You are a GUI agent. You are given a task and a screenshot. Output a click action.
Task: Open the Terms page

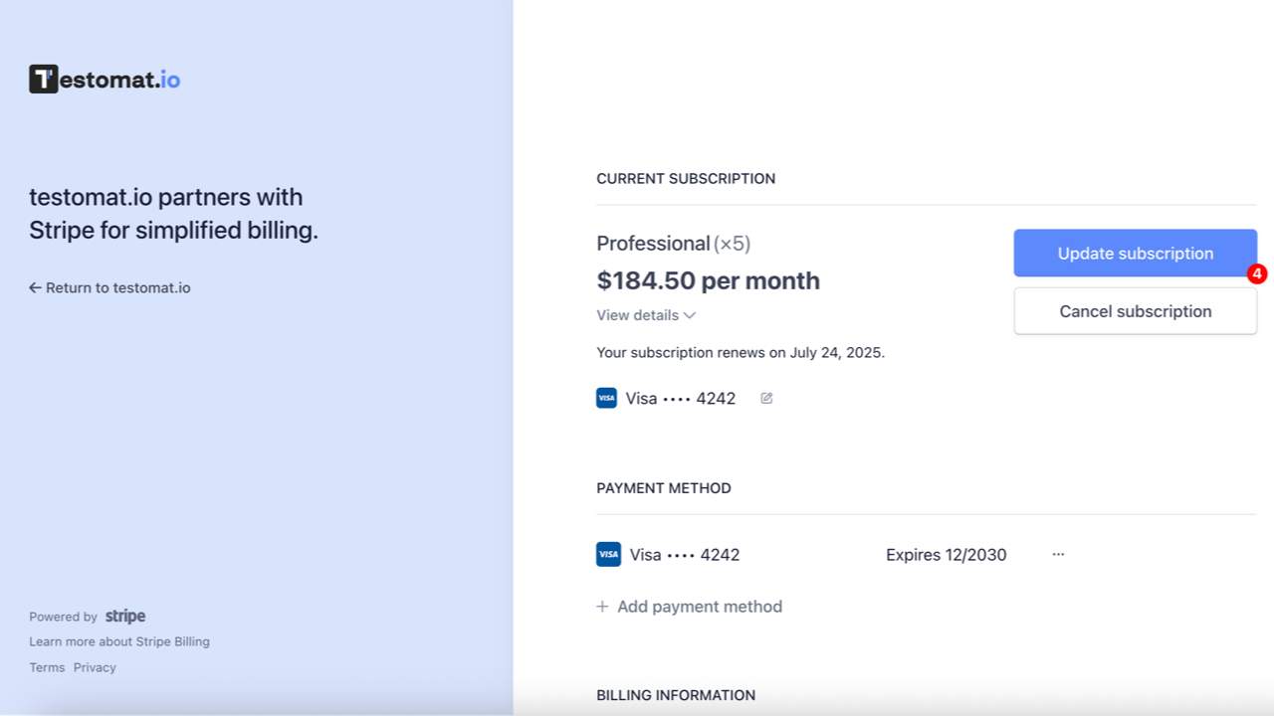point(46,667)
